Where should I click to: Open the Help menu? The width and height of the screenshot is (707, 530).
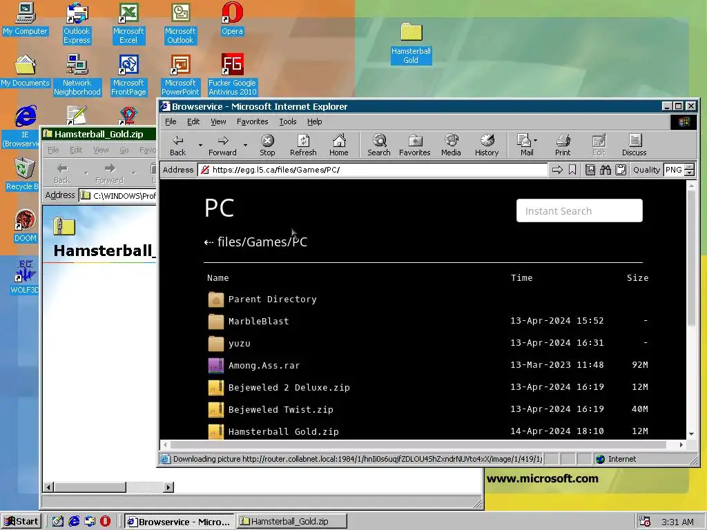coord(315,121)
